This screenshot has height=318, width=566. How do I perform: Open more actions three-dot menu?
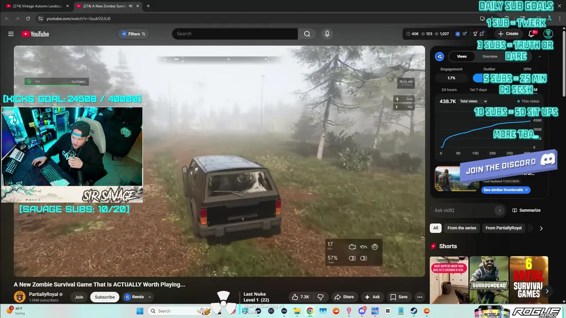pos(420,297)
